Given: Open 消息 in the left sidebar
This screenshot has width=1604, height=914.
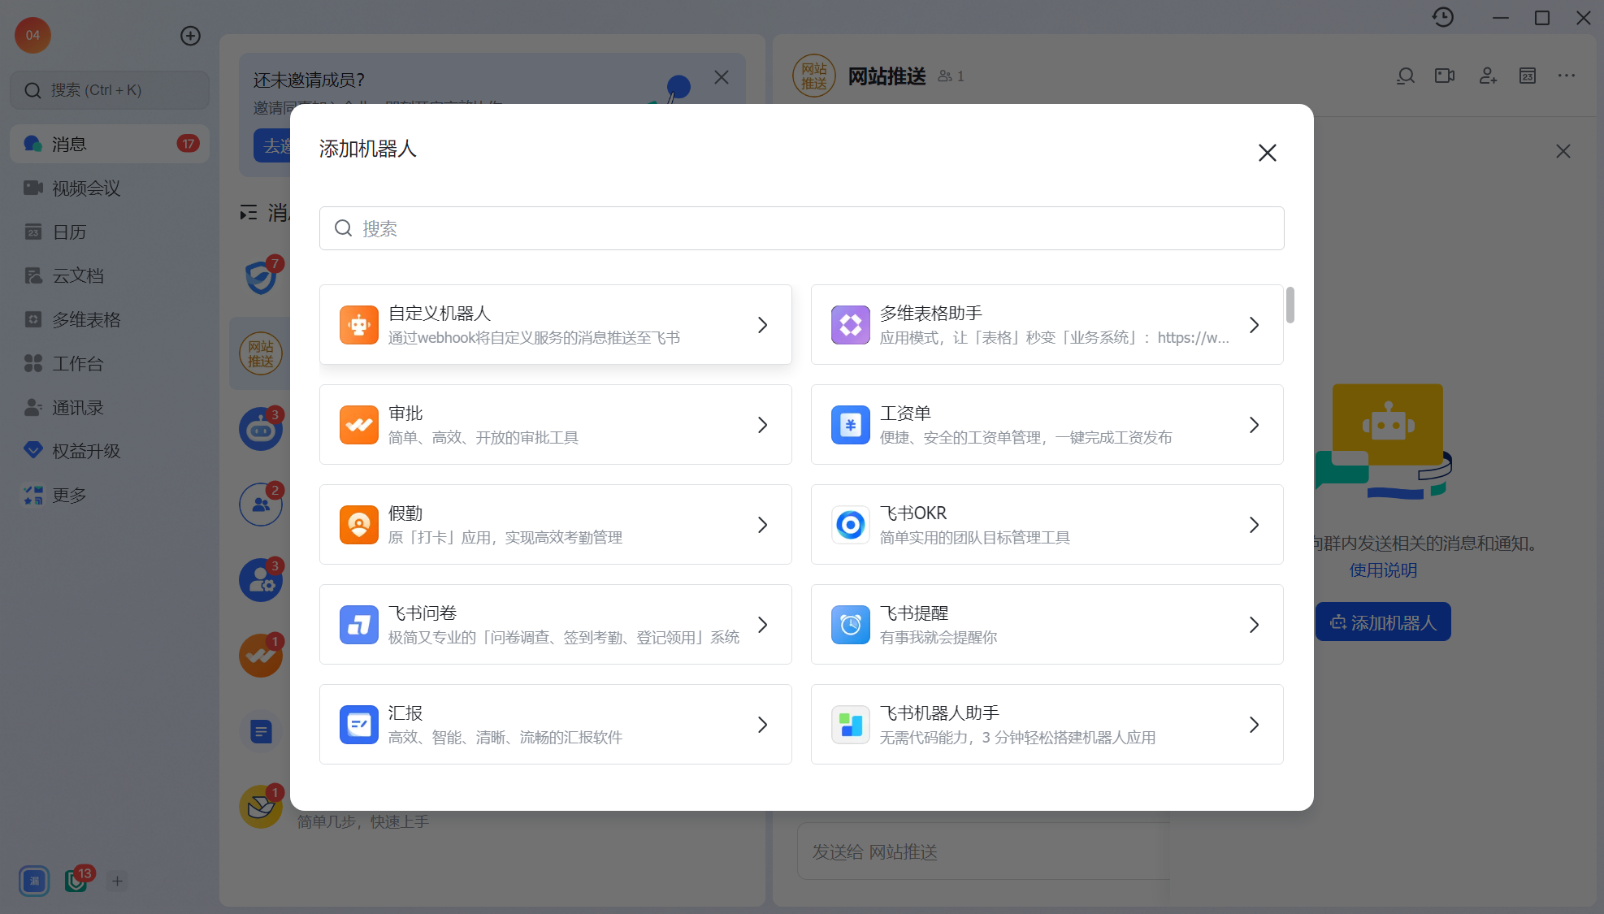Looking at the screenshot, I should (69, 145).
